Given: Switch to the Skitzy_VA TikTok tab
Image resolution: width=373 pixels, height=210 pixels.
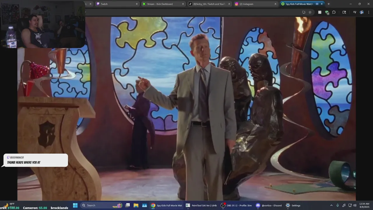Looking at the screenshot, I should click(209, 4).
